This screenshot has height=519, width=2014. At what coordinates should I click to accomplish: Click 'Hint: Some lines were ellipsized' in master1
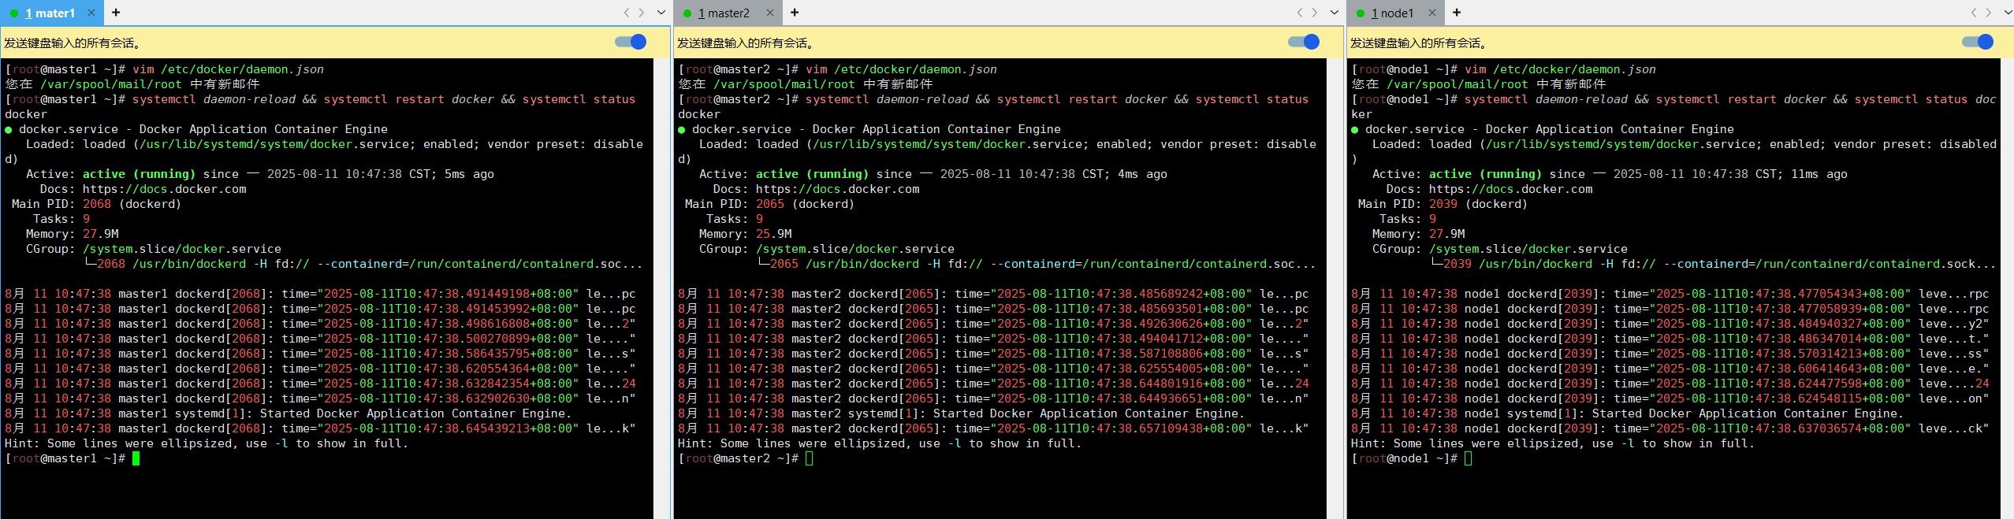pyautogui.click(x=207, y=443)
